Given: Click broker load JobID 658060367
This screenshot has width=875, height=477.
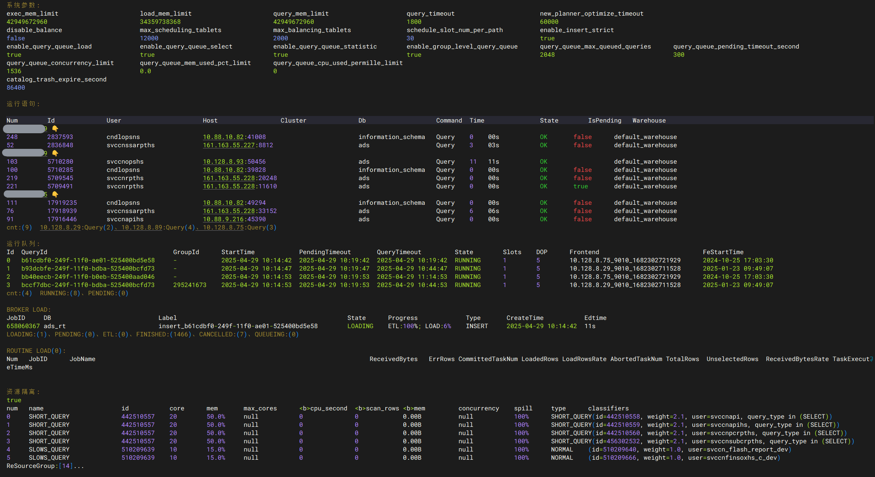Looking at the screenshot, I should (23, 326).
